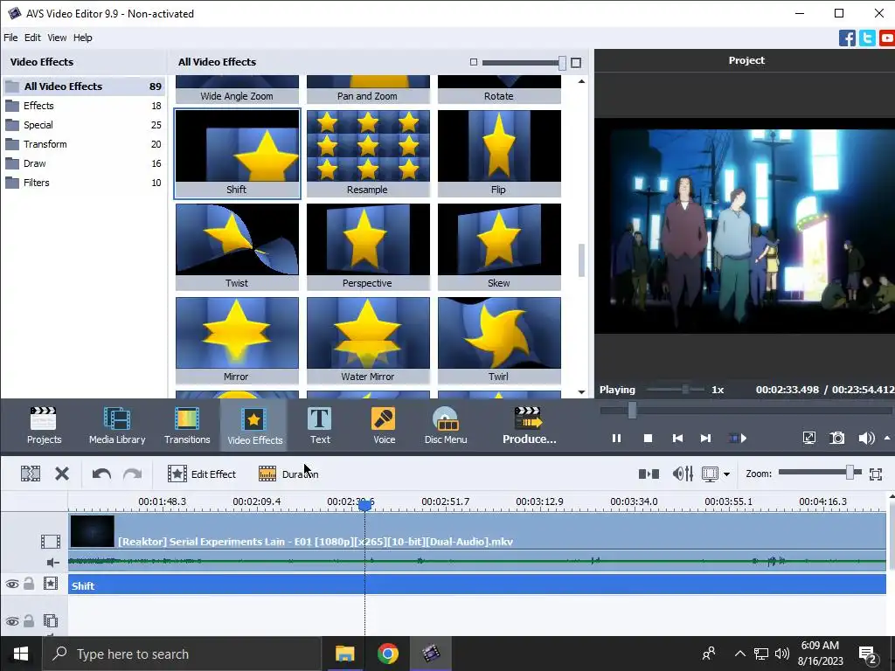
Task: Click the small thumbnails icon
Action: [x=473, y=62]
